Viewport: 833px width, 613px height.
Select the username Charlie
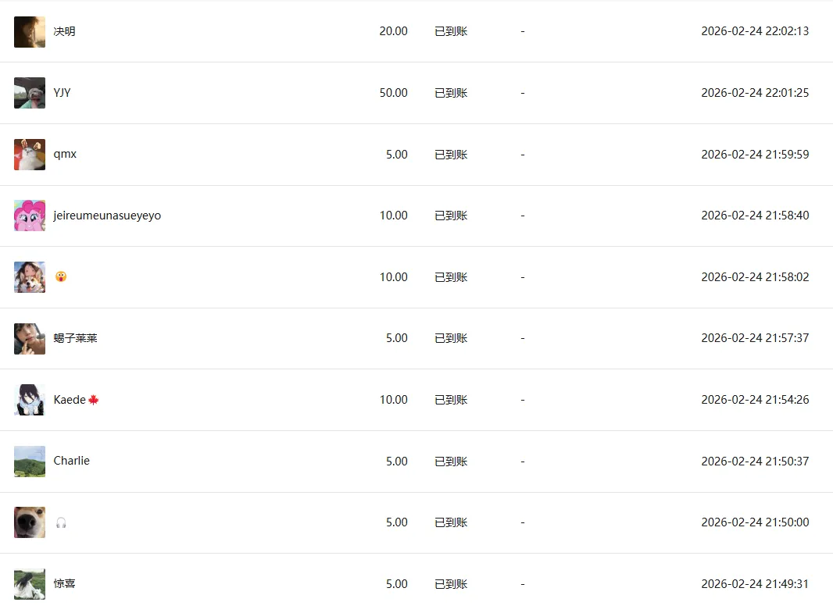point(72,461)
